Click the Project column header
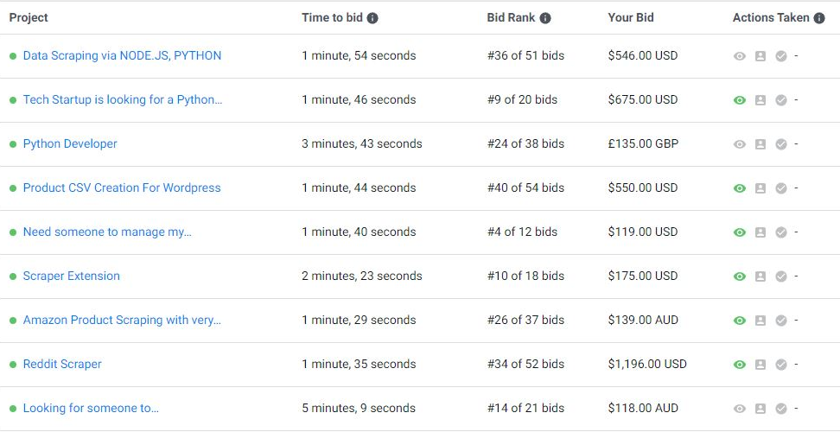 click(x=29, y=17)
